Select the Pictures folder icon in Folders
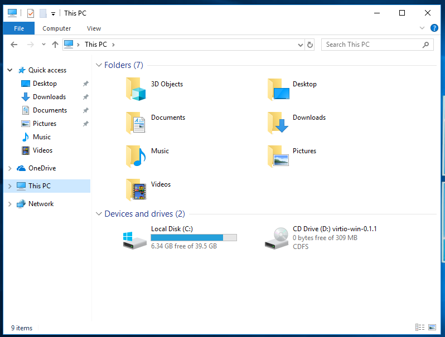This screenshot has height=337, width=445. 278,156
